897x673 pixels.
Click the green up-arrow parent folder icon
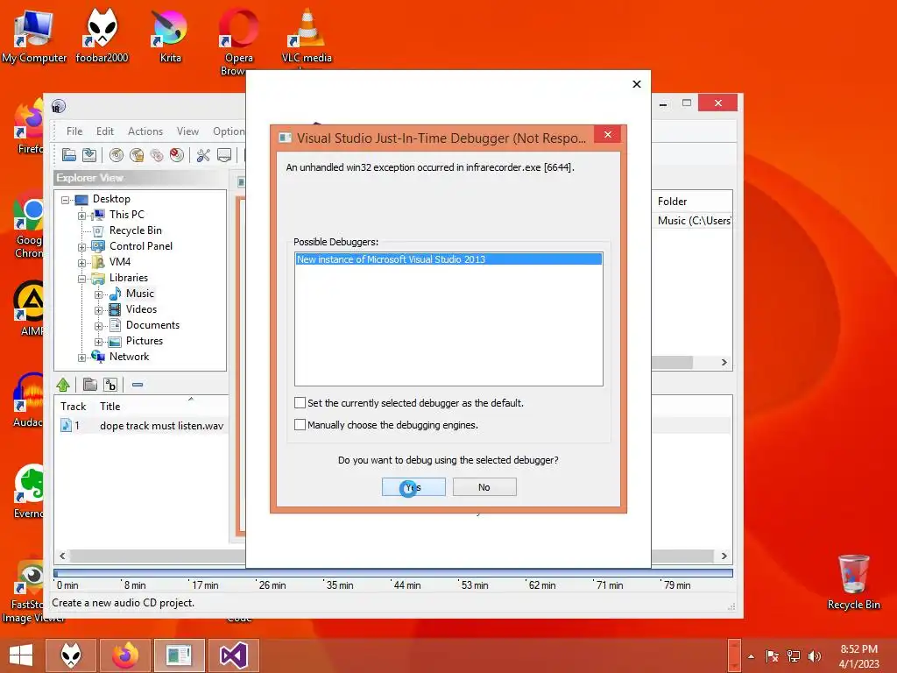tap(63, 385)
